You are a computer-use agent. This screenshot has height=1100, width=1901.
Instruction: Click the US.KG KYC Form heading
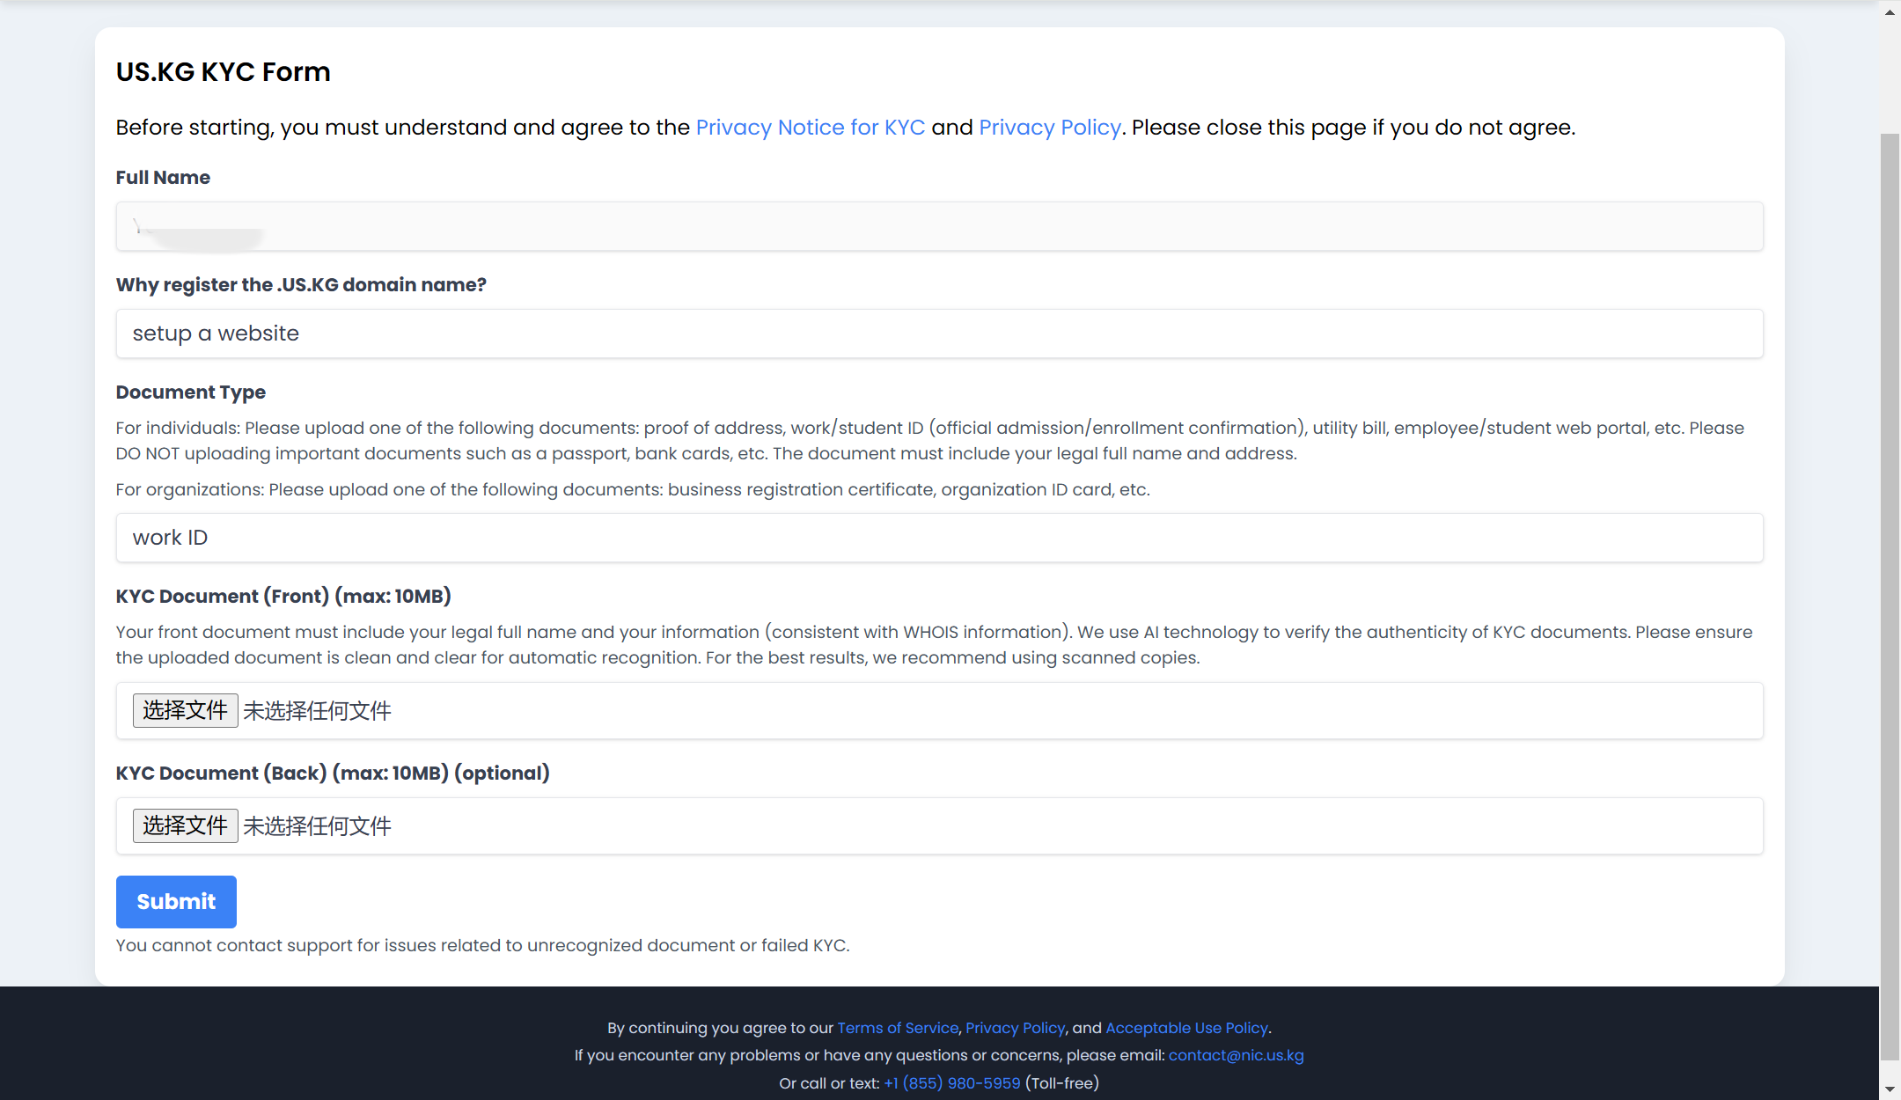[x=223, y=72]
